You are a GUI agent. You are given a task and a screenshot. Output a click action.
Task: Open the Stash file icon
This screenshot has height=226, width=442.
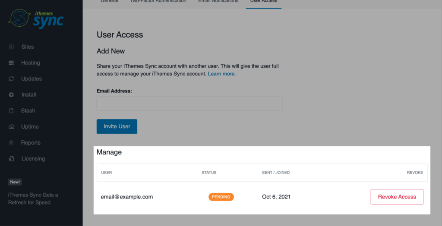coord(12,111)
